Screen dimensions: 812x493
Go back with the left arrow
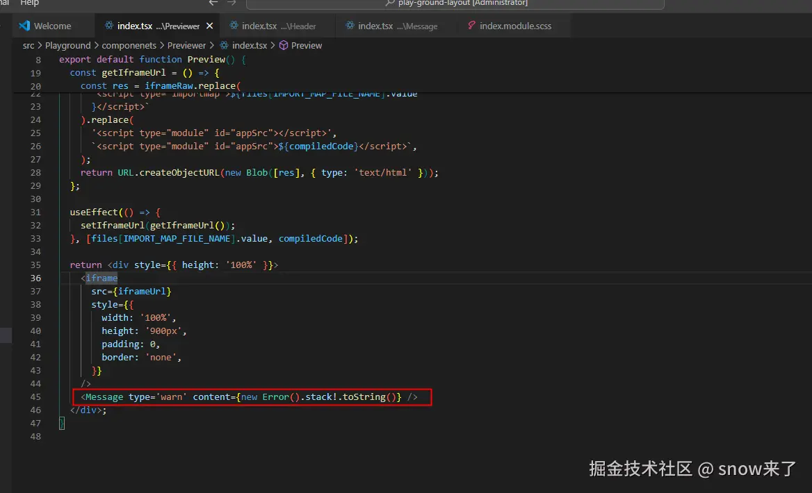(213, 3)
